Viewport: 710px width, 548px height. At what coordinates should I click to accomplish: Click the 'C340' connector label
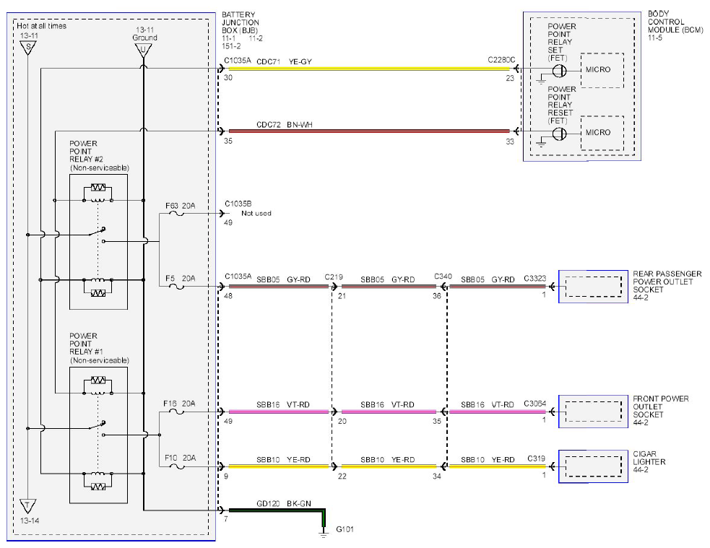pos(443,277)
